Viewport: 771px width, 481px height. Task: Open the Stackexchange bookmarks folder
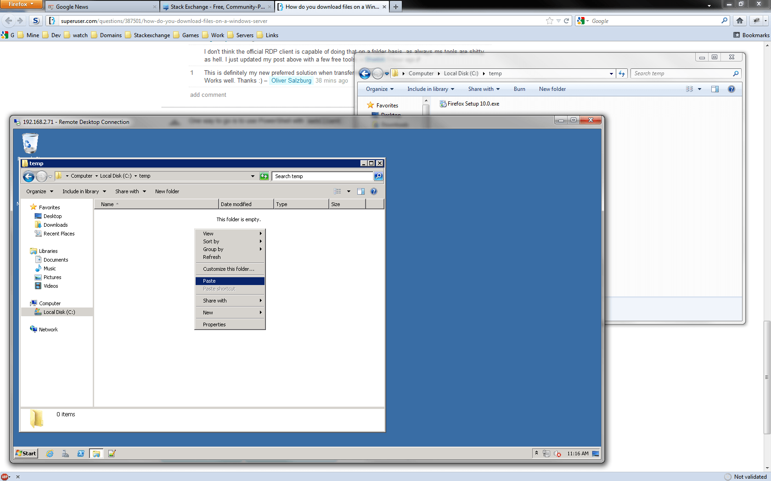[147, 35]
